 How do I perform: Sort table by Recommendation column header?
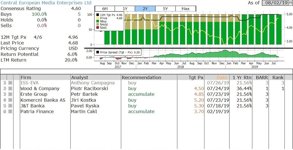tap(149, 77)
